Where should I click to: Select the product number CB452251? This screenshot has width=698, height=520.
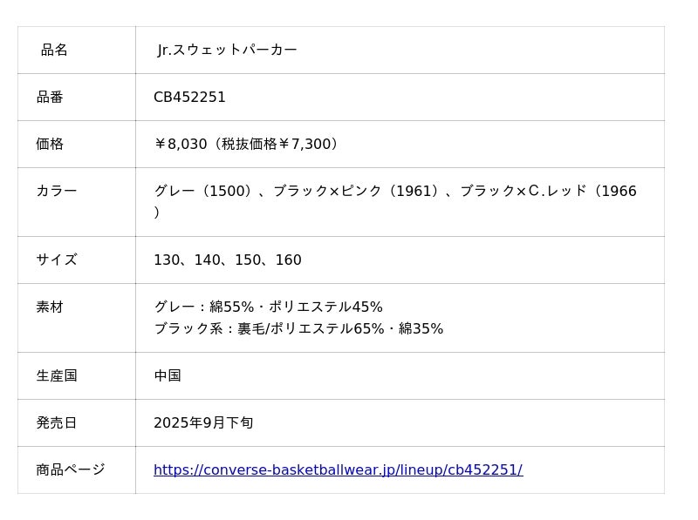[189, 98]
